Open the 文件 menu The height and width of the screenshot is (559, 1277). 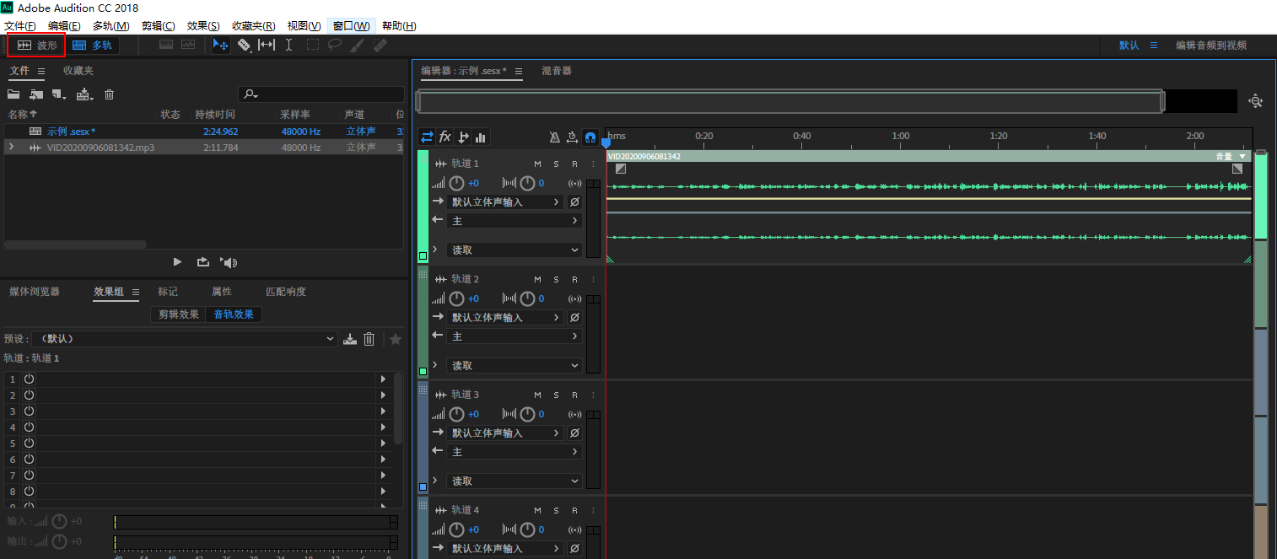pos(20,26)
